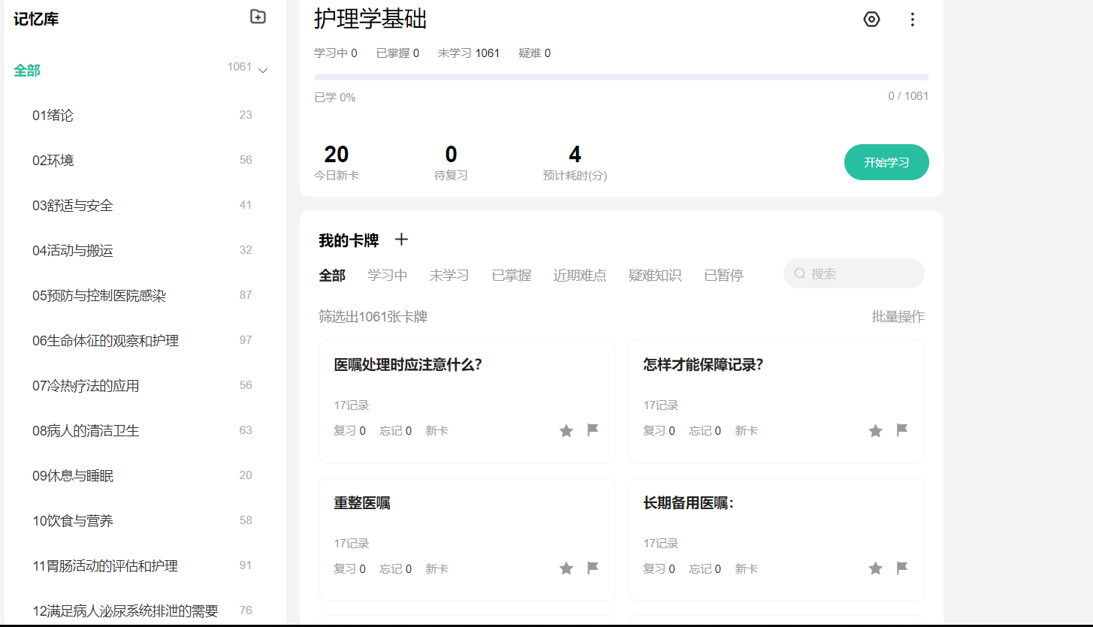Collapse the 全部 category chevron
1093x627 pixels.
coord(263,71)
